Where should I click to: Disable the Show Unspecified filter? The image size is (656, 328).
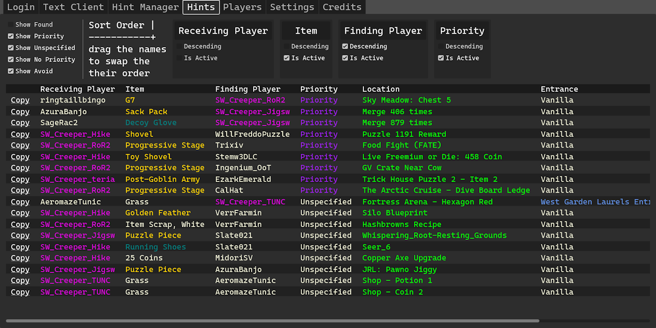click(10, 48)
